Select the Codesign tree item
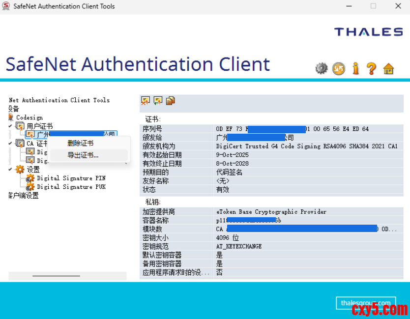The height and width of the screenshot is (319, 410). 29,117
